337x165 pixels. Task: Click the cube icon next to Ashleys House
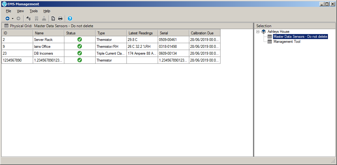[264, 32]
